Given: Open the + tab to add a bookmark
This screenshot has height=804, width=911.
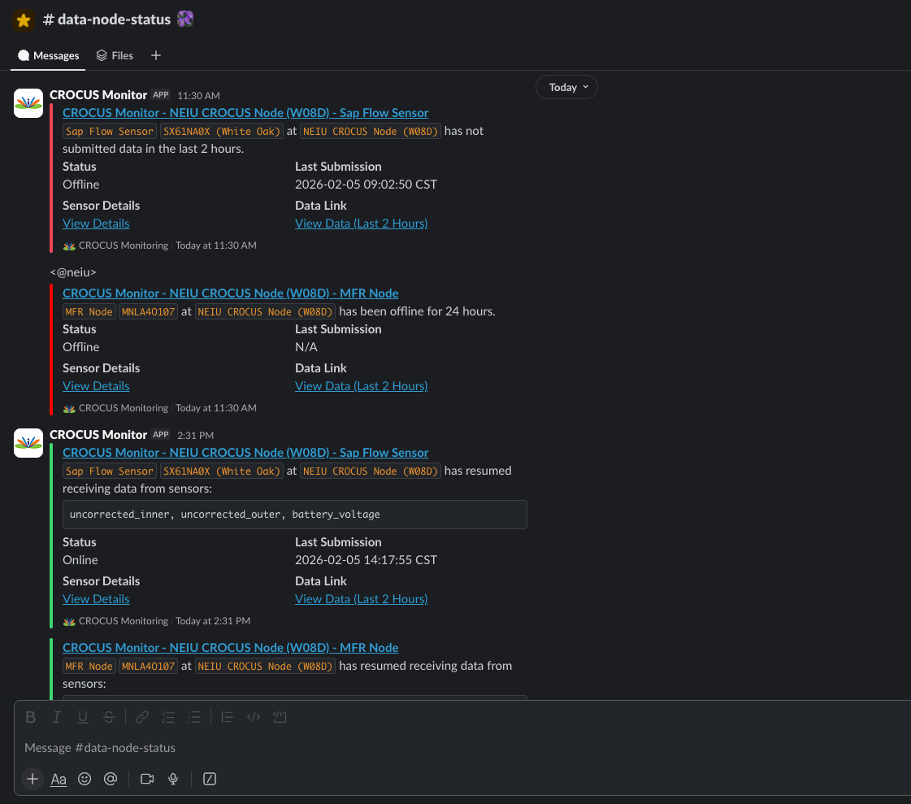Looking at the screenshot, I should point(155,55).
